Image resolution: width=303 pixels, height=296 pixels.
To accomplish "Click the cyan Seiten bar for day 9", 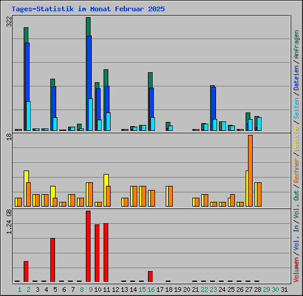I will (x=91, y=115).
